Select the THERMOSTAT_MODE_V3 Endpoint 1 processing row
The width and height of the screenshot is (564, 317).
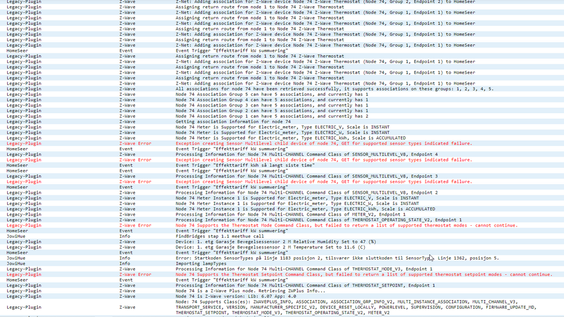(x=304, y=269)
